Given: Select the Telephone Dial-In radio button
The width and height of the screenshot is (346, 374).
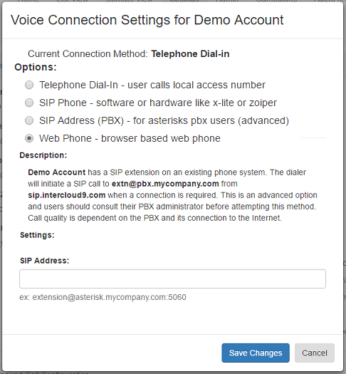Looking at the screenshot, I should (29, 85).
